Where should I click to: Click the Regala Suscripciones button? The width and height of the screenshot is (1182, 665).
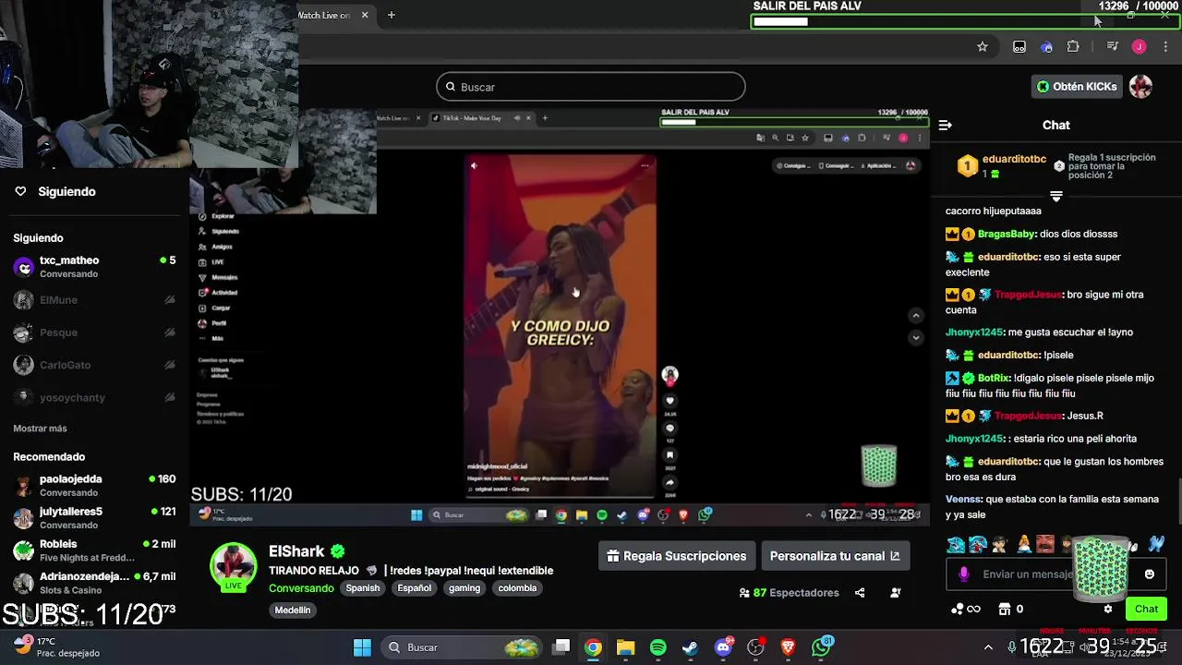coord(677,556)
